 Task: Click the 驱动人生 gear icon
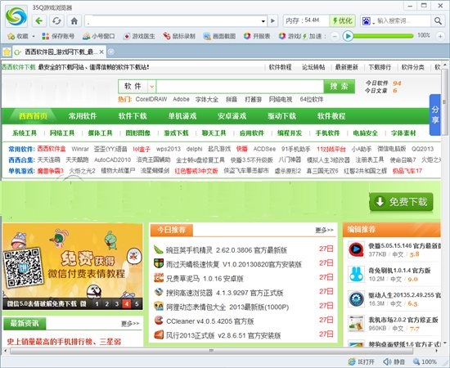click(356, 298)
